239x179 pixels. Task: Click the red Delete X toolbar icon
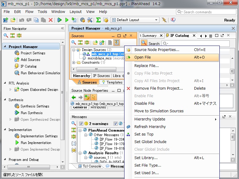pyautogui.click(x=51, y=20)
